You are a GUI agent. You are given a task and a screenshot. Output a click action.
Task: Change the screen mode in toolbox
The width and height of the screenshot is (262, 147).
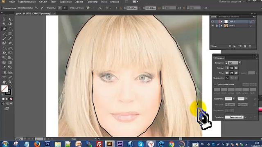(7, 109)
